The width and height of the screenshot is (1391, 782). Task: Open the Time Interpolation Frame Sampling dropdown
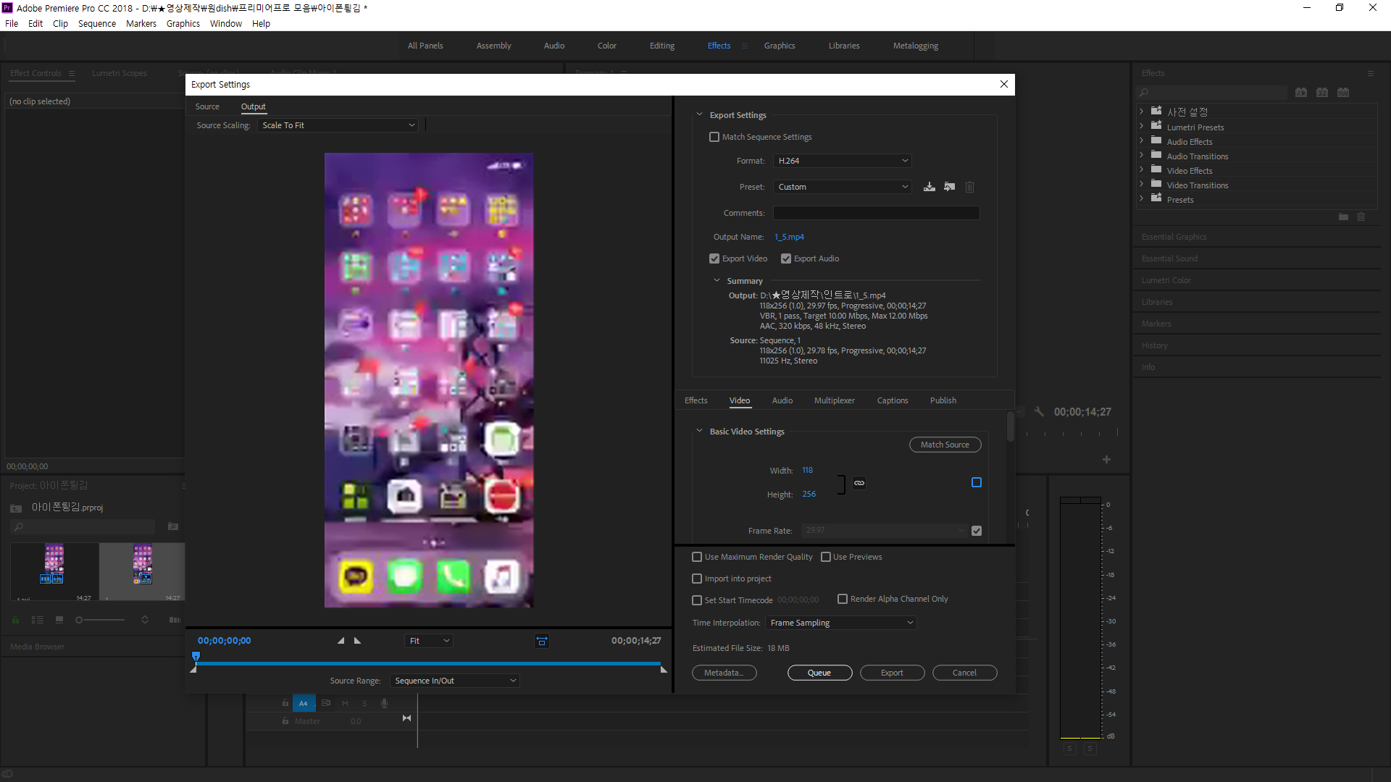point(841,623)
